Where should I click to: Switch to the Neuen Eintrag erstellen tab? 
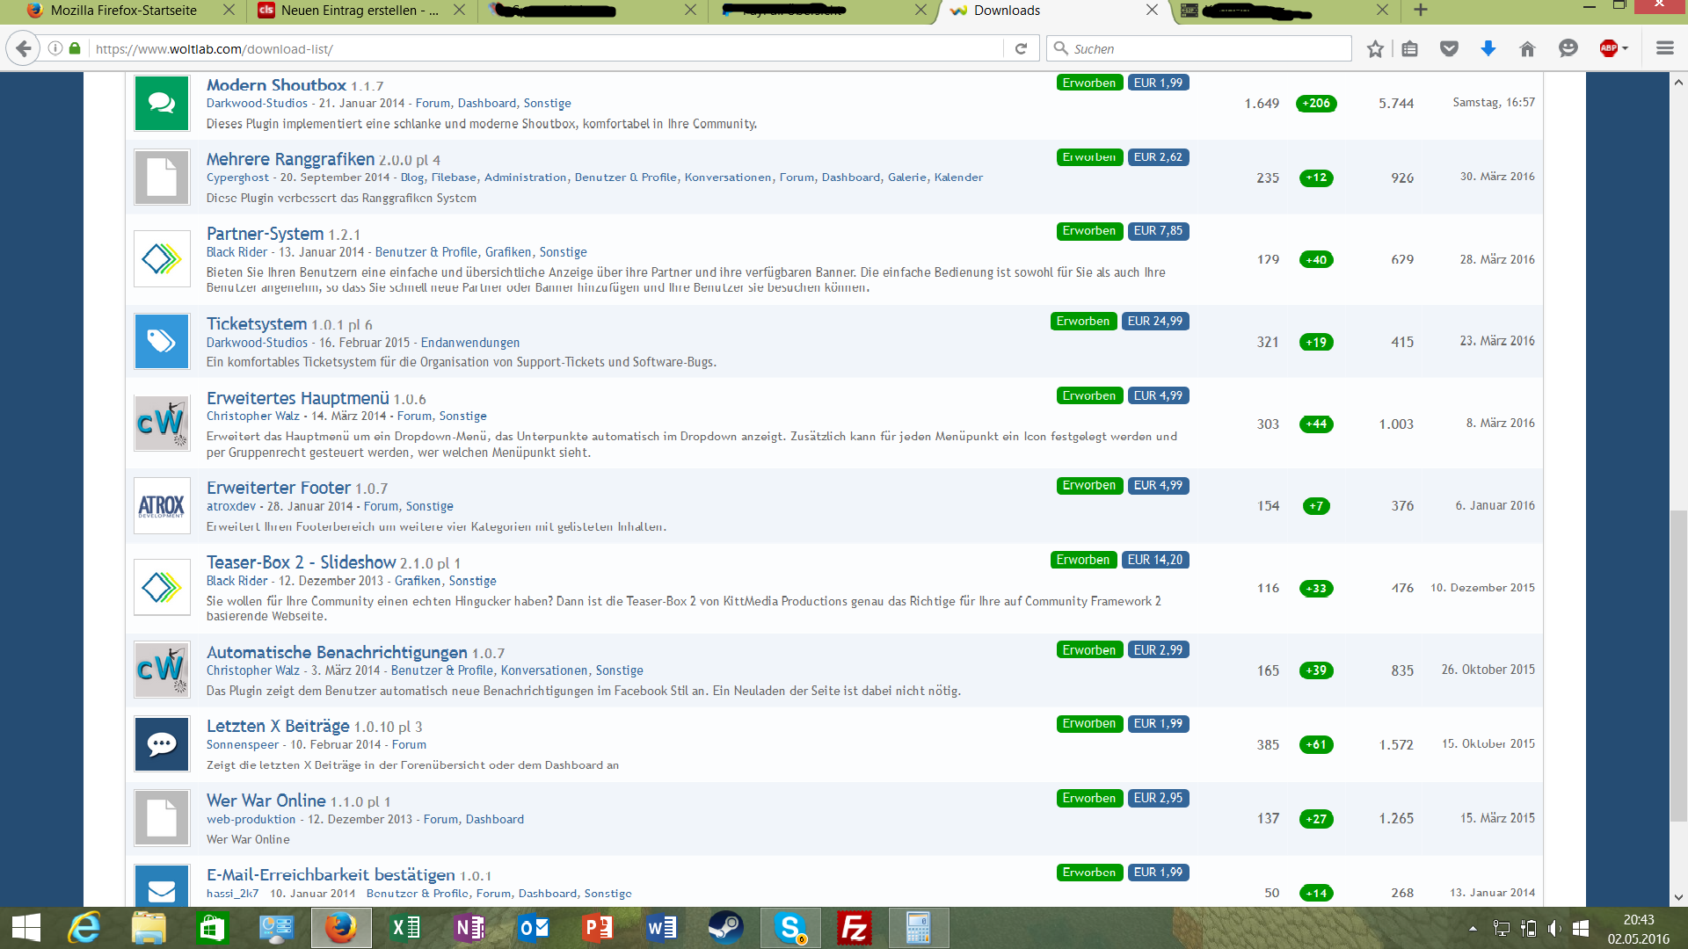coord(359,11)
